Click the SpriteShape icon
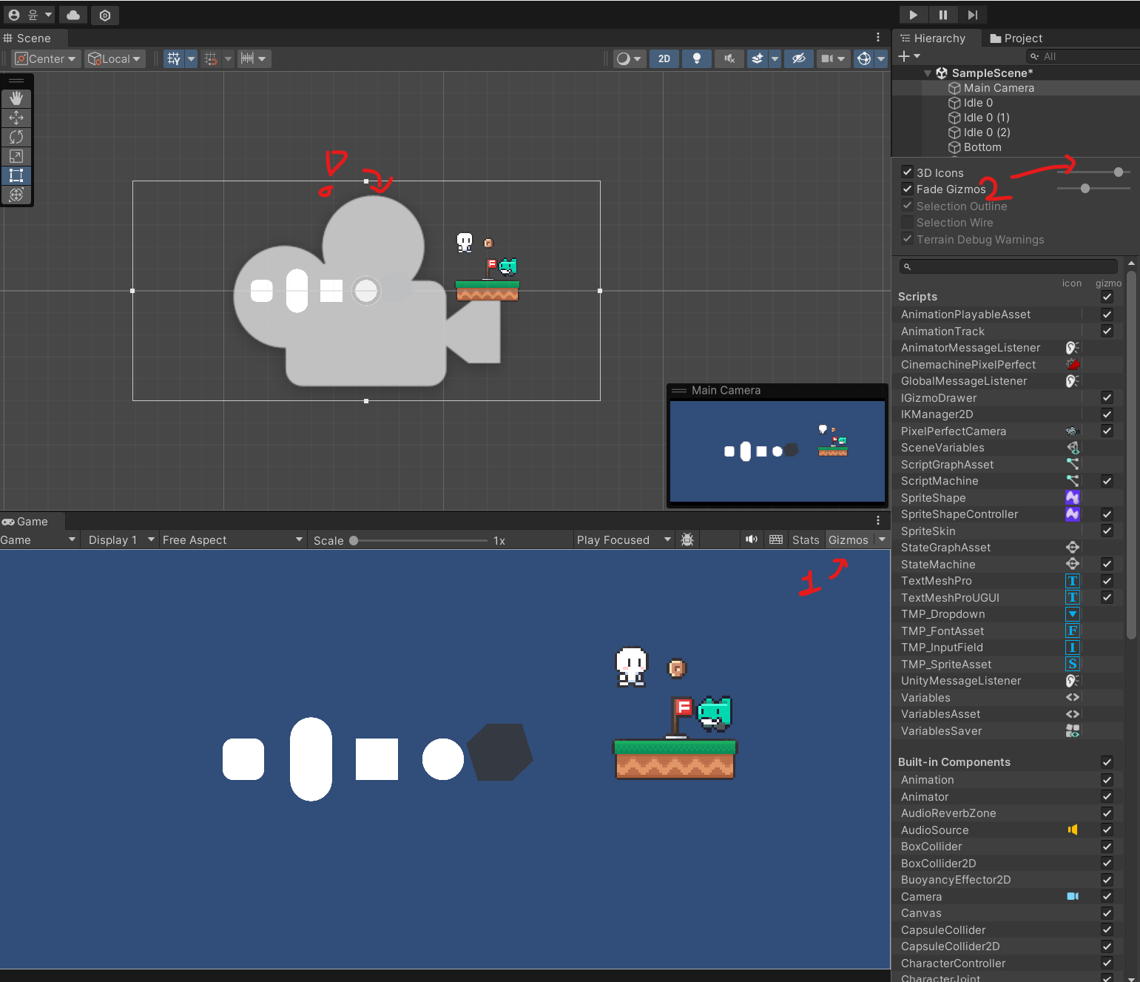 click(x=1073, y=497)
